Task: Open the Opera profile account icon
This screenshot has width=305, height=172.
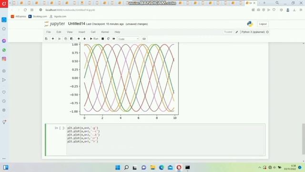Action: pos(288,10)
